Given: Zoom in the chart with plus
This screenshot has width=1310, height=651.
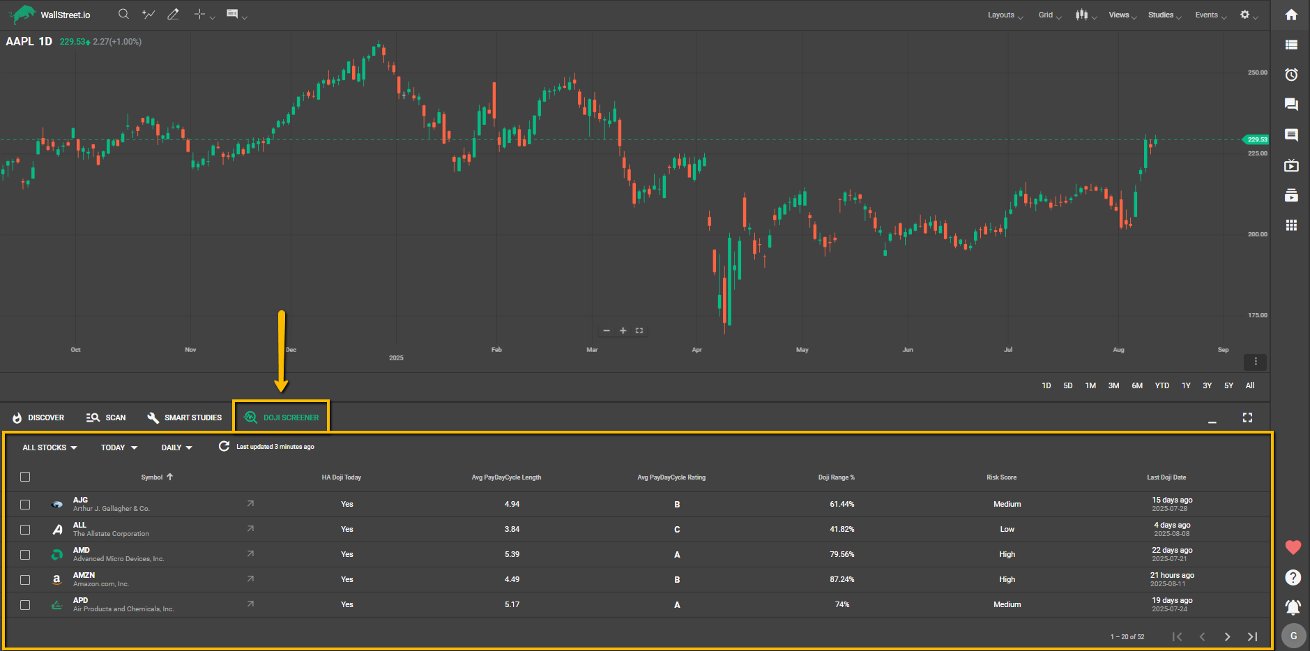Looking at the screenshot, I should (x=623, y=330).
